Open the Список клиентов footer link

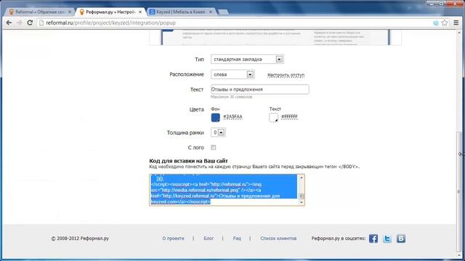coord(278,239)
